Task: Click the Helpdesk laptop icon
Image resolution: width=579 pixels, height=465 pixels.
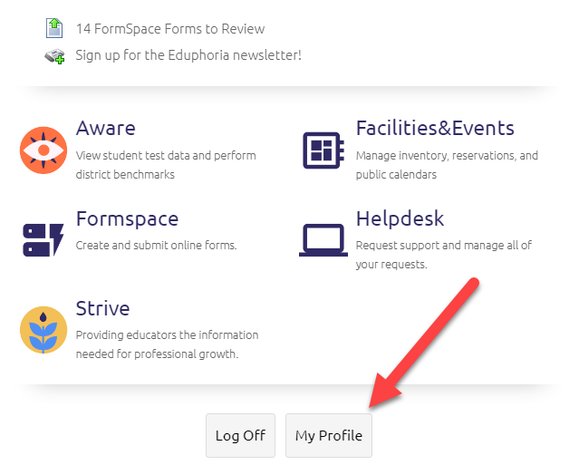Action: tap(323, 239)
